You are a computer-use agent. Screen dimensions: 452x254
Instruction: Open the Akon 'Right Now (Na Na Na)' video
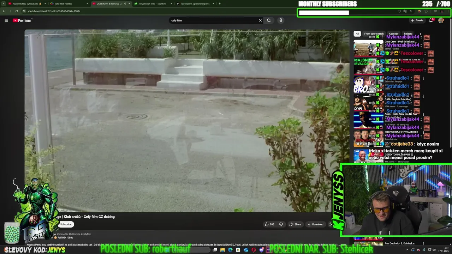click(x=368, y=120)
